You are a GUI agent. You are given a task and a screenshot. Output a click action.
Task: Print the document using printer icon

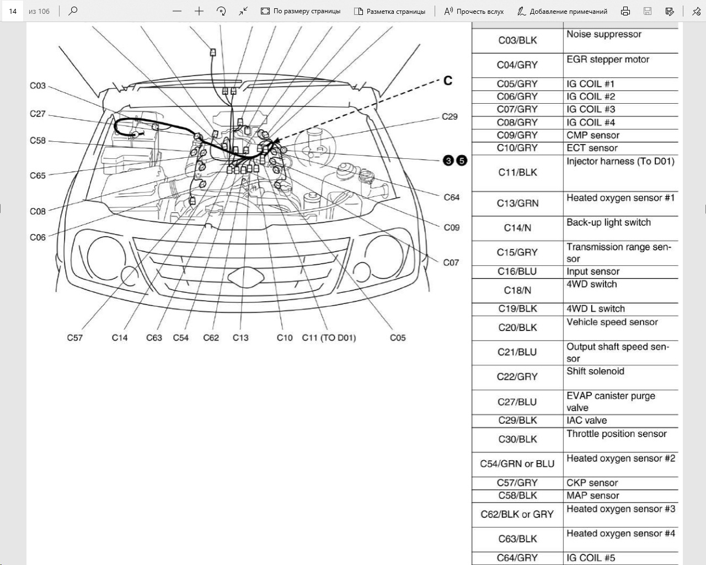coord(625,11)
